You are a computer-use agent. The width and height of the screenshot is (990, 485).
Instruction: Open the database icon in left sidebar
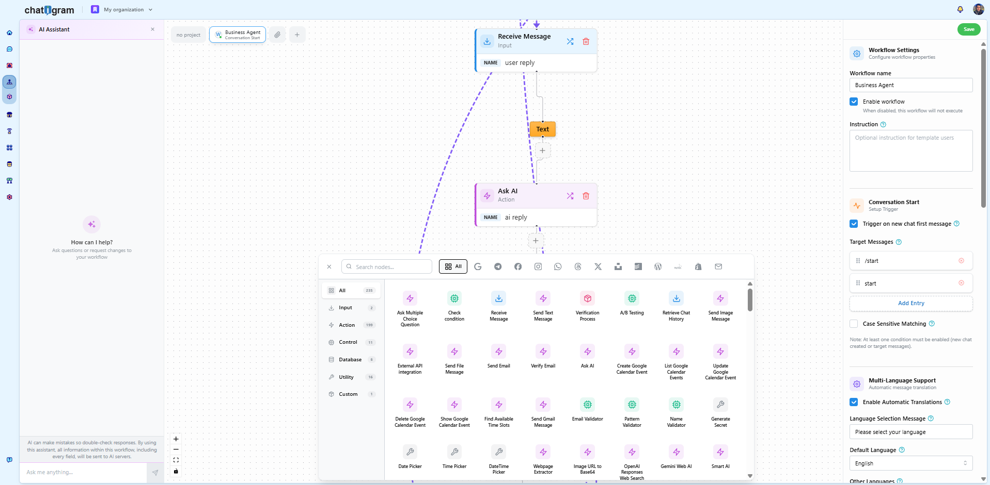pyautogui.click(x=9, y=164)
